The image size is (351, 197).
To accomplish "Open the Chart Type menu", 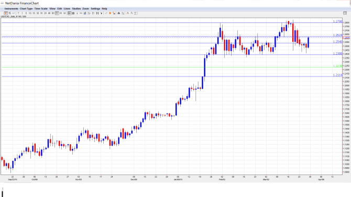I will point(26,9).
